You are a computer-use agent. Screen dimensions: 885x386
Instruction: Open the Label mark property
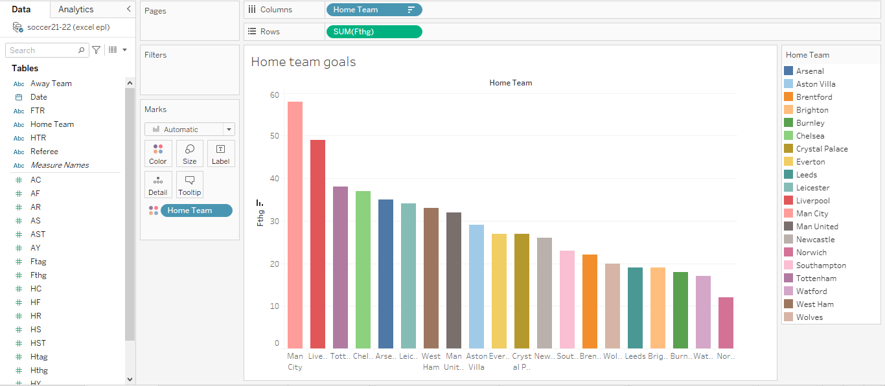(x=221, y=153)
